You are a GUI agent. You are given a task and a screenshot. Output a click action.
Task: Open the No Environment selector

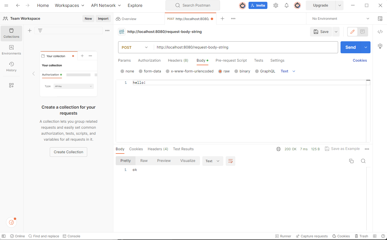(341, 19)
